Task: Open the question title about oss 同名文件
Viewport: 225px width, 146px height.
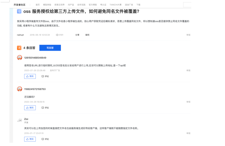Action: (x=81, y=11)
